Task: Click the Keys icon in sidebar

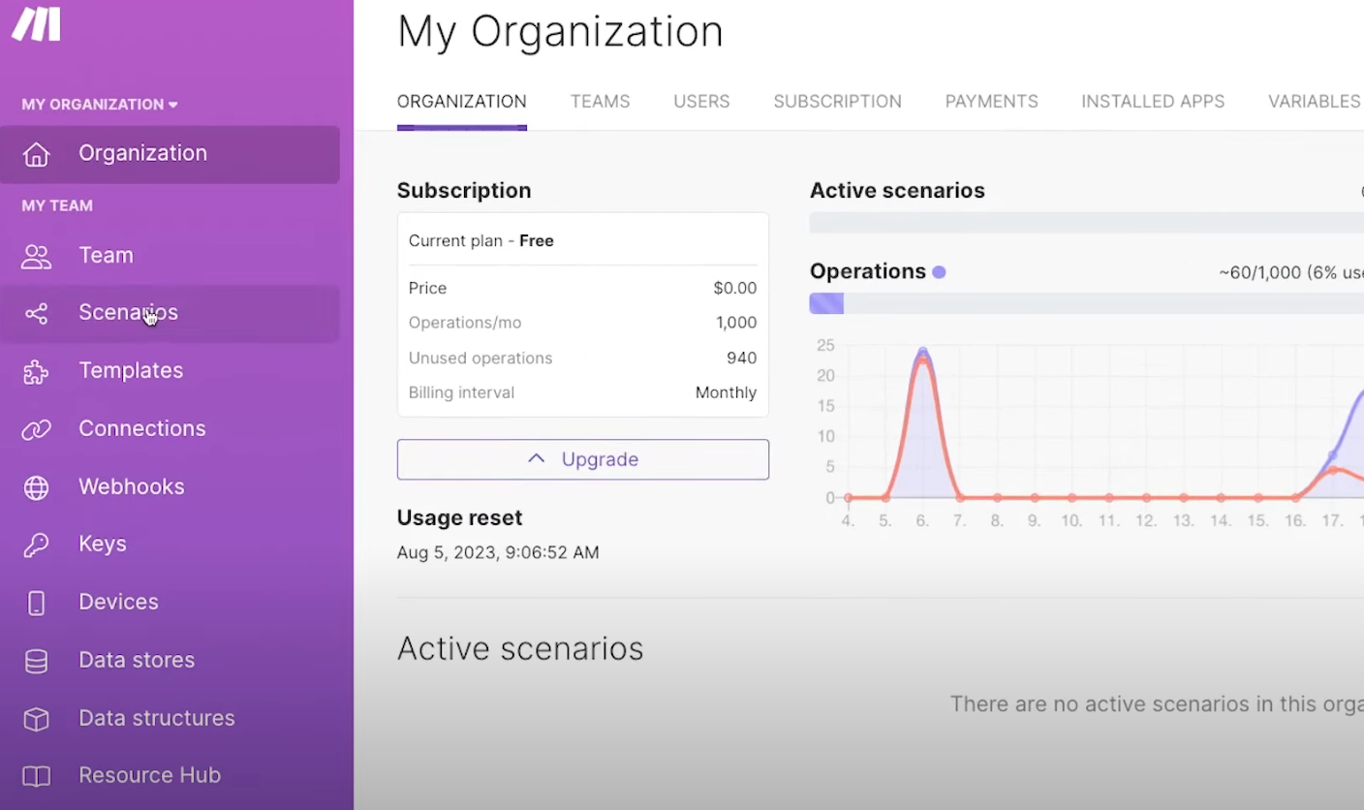Action: [36, 544]
